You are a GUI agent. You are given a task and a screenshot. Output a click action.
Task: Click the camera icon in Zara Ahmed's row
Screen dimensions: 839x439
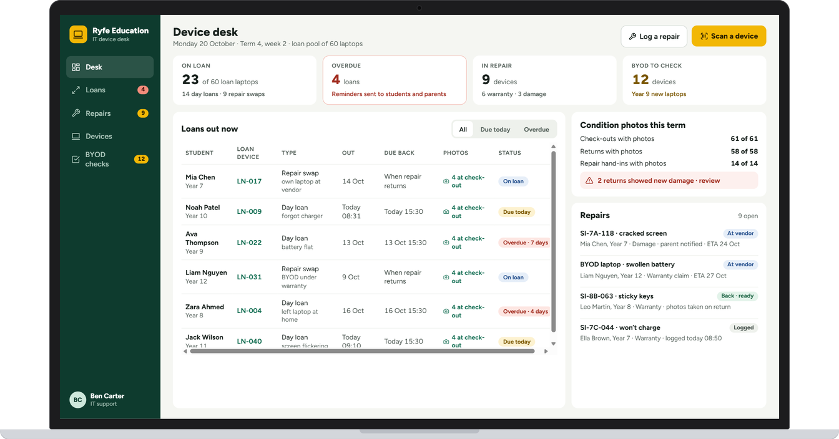point(446,311)
